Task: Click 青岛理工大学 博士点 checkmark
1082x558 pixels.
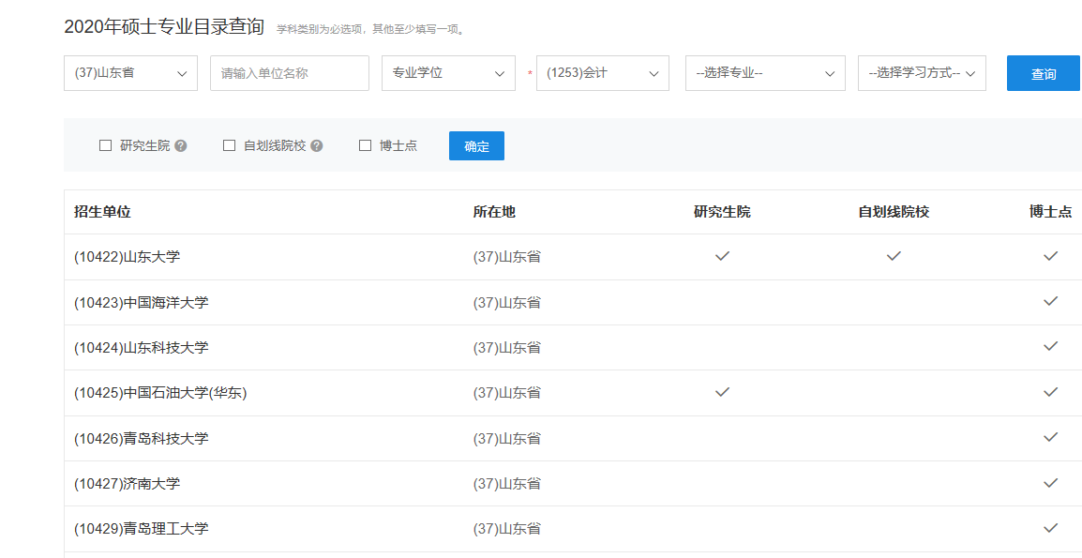Action: coord(1050,528)
